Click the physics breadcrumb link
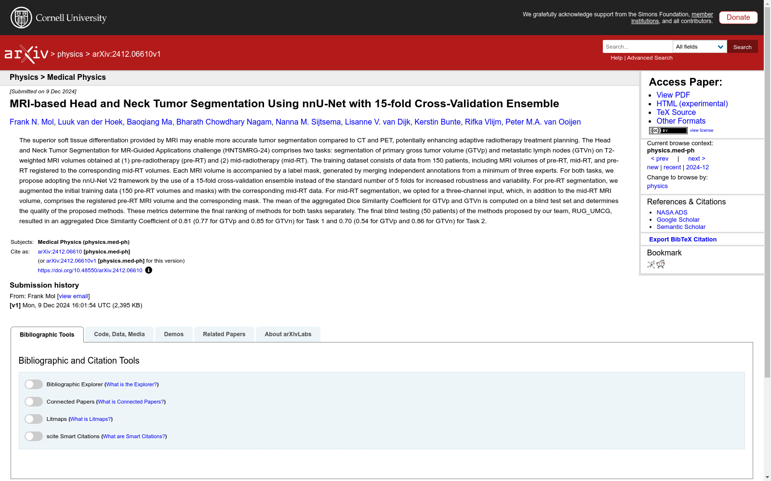Image resolution: width=771 pixels, height=481 pixels. coord(70,54)
